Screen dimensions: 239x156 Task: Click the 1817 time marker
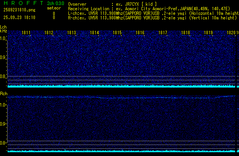[163, 33]
